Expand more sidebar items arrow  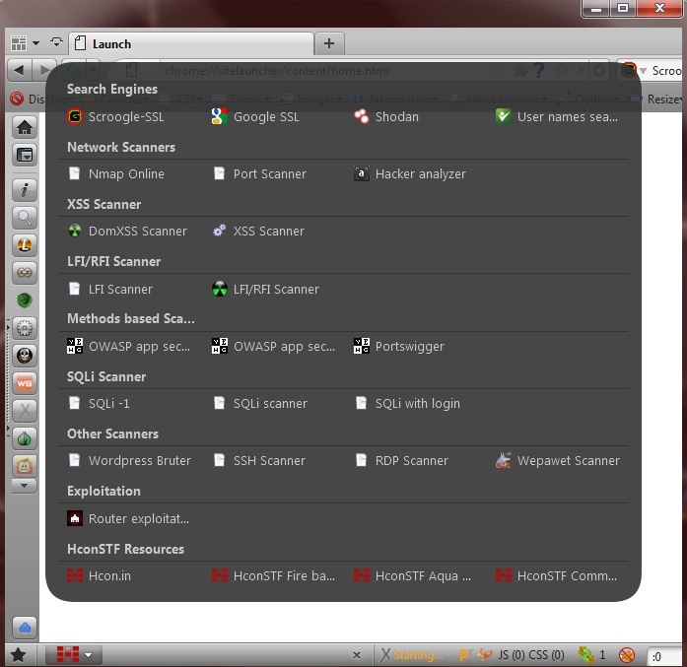pos(25,486)
